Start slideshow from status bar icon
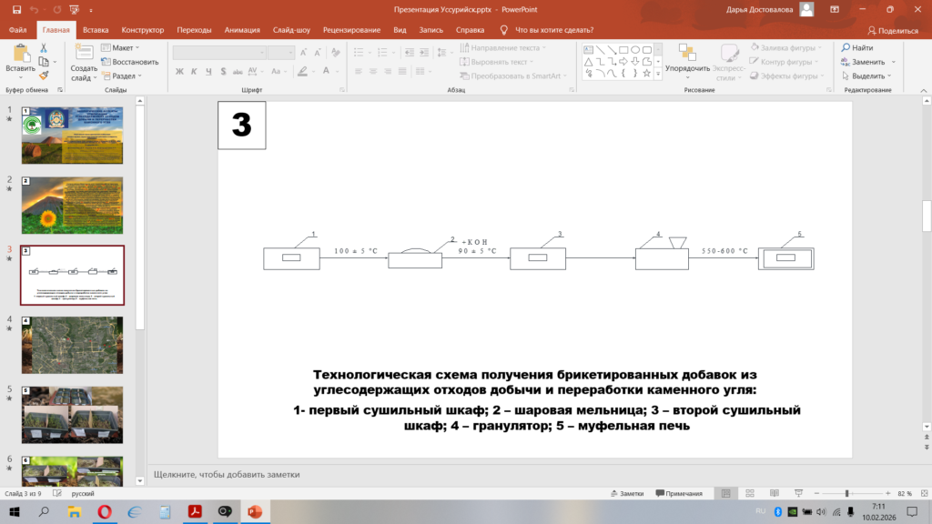This screenshot has height=524, width=932. 797,493
